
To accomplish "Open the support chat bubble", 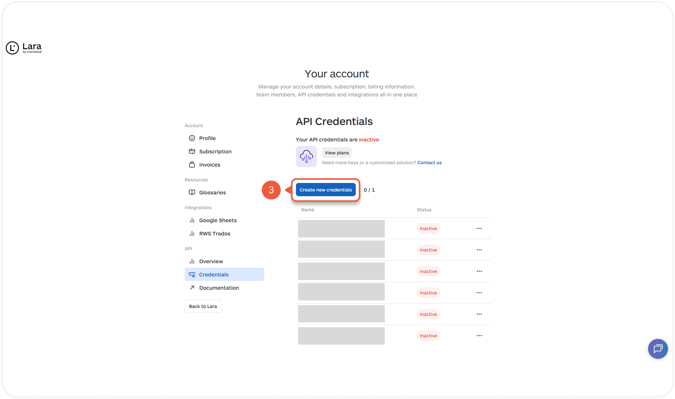I will point(658,349).
